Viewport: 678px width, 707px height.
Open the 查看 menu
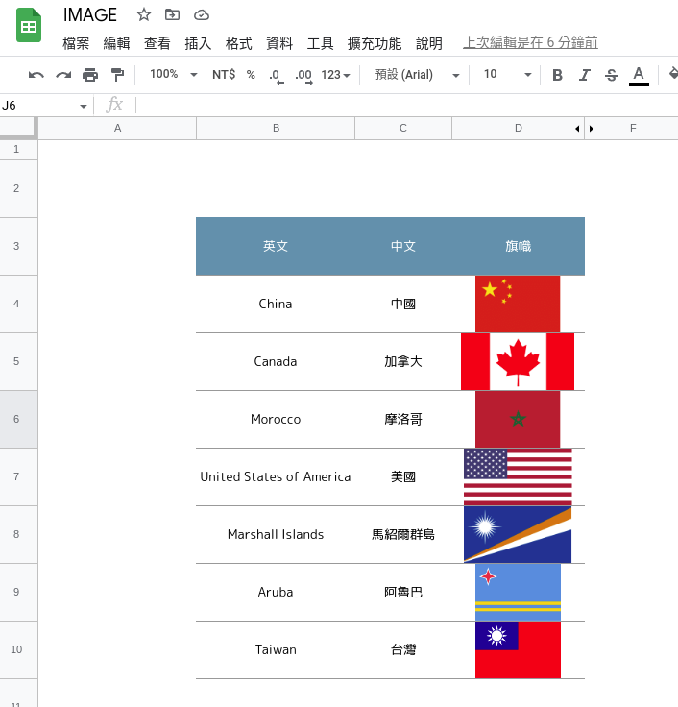(157, 44)
